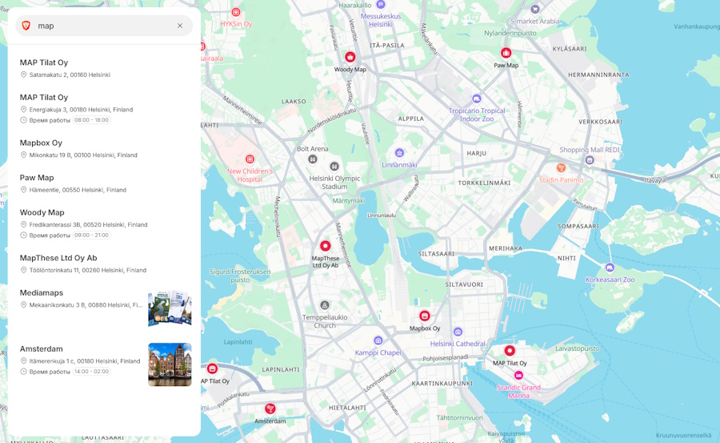Click the Stadin Panimo brewery icon
The width and height of the screenshot is (720, 443).
coord(561,168)
